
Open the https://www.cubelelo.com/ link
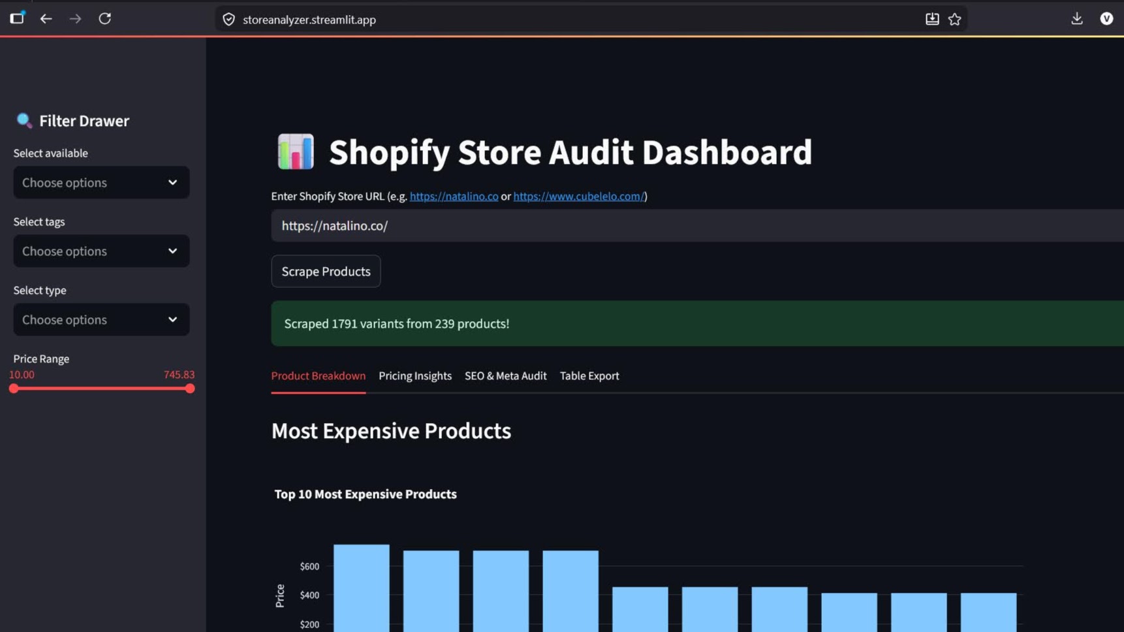(578, 197)
